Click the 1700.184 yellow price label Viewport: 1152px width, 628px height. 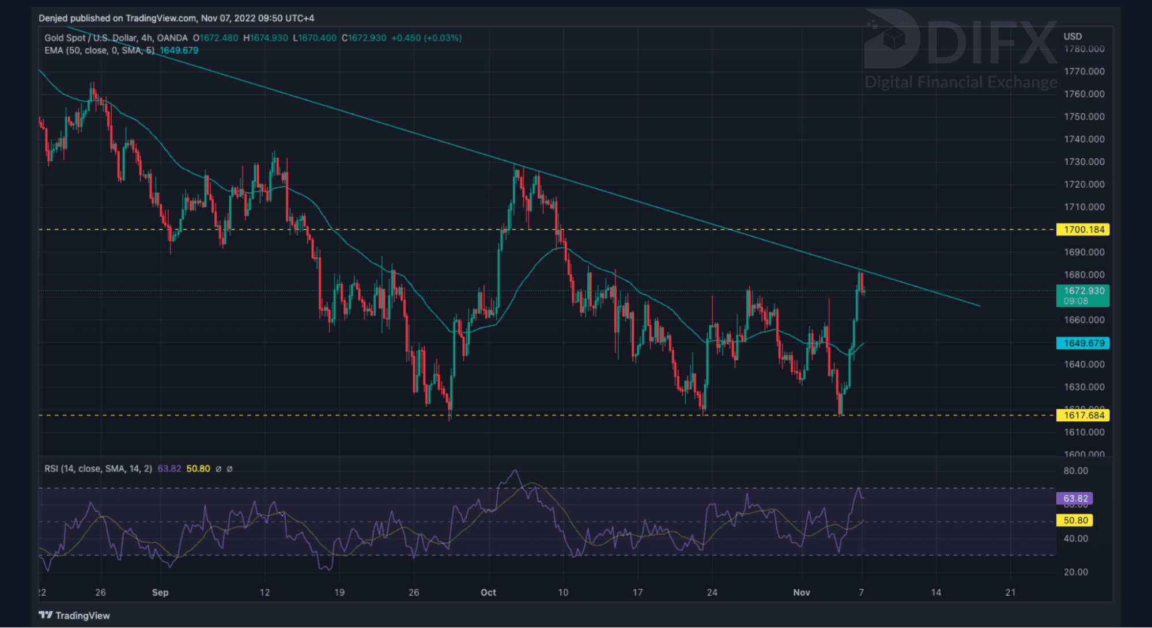(1083, 230)
